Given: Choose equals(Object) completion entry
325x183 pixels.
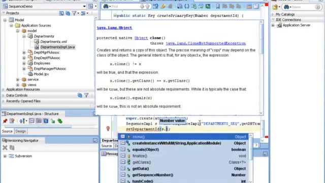Looking at the screenshot, I should (184, 149).
